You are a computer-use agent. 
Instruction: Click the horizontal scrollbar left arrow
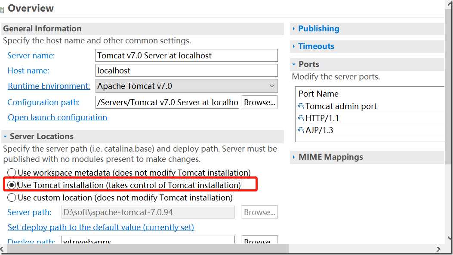pyautogui.click(x=2, y=249)
